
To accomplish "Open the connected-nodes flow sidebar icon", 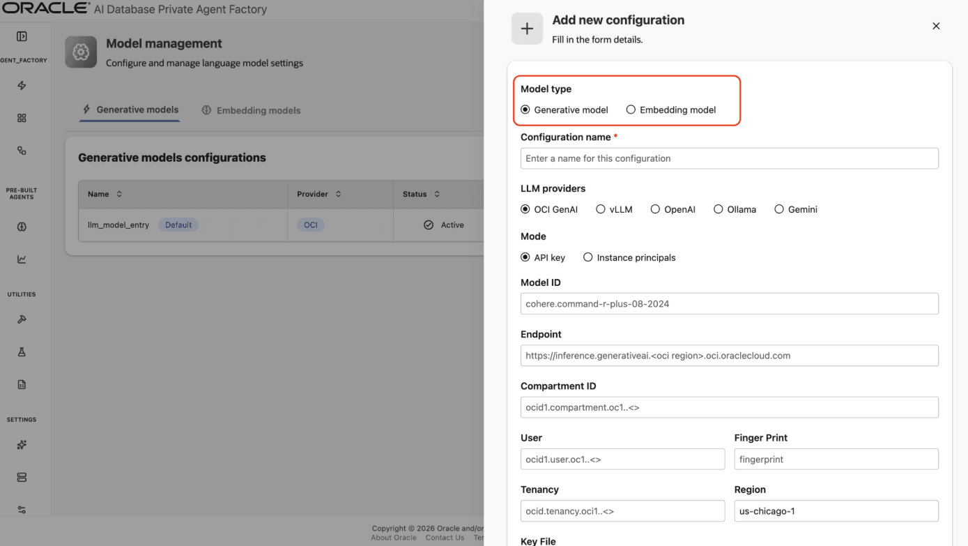I will click(x=22, y=151).
